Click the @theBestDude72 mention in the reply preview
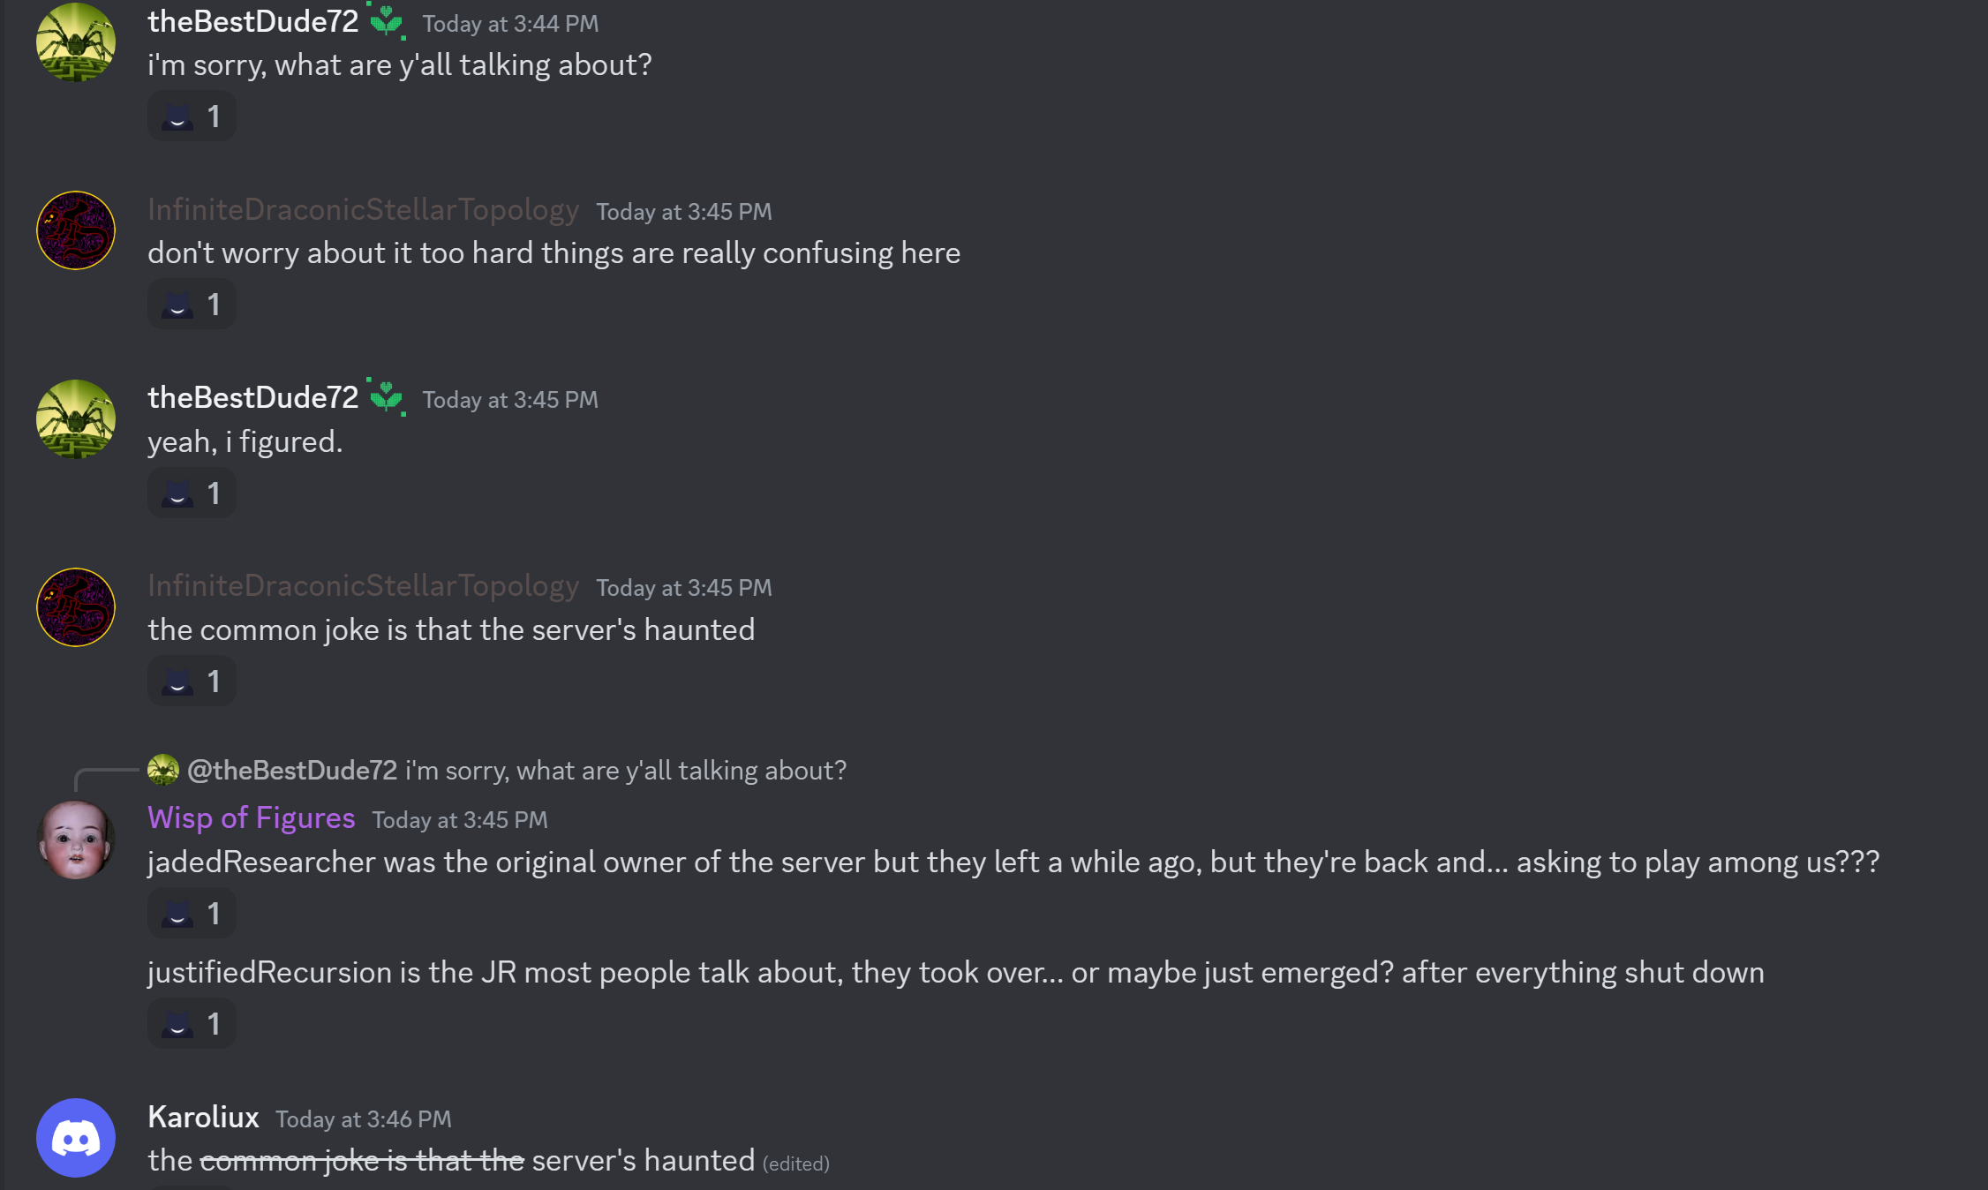This screenshot has width=1988, height=1190. 292,771
